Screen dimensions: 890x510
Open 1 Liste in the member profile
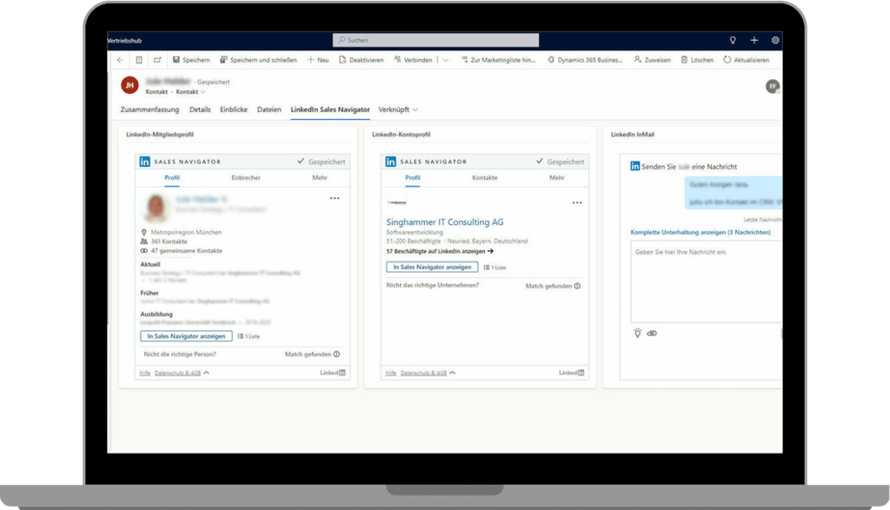click(x=249, y=336)
